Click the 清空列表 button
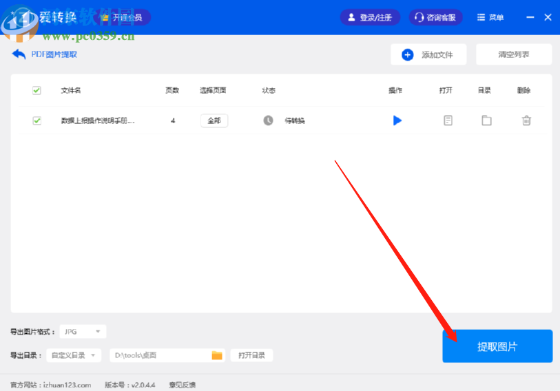The width and height of the screenshot is (560, 391). [514, 54]
